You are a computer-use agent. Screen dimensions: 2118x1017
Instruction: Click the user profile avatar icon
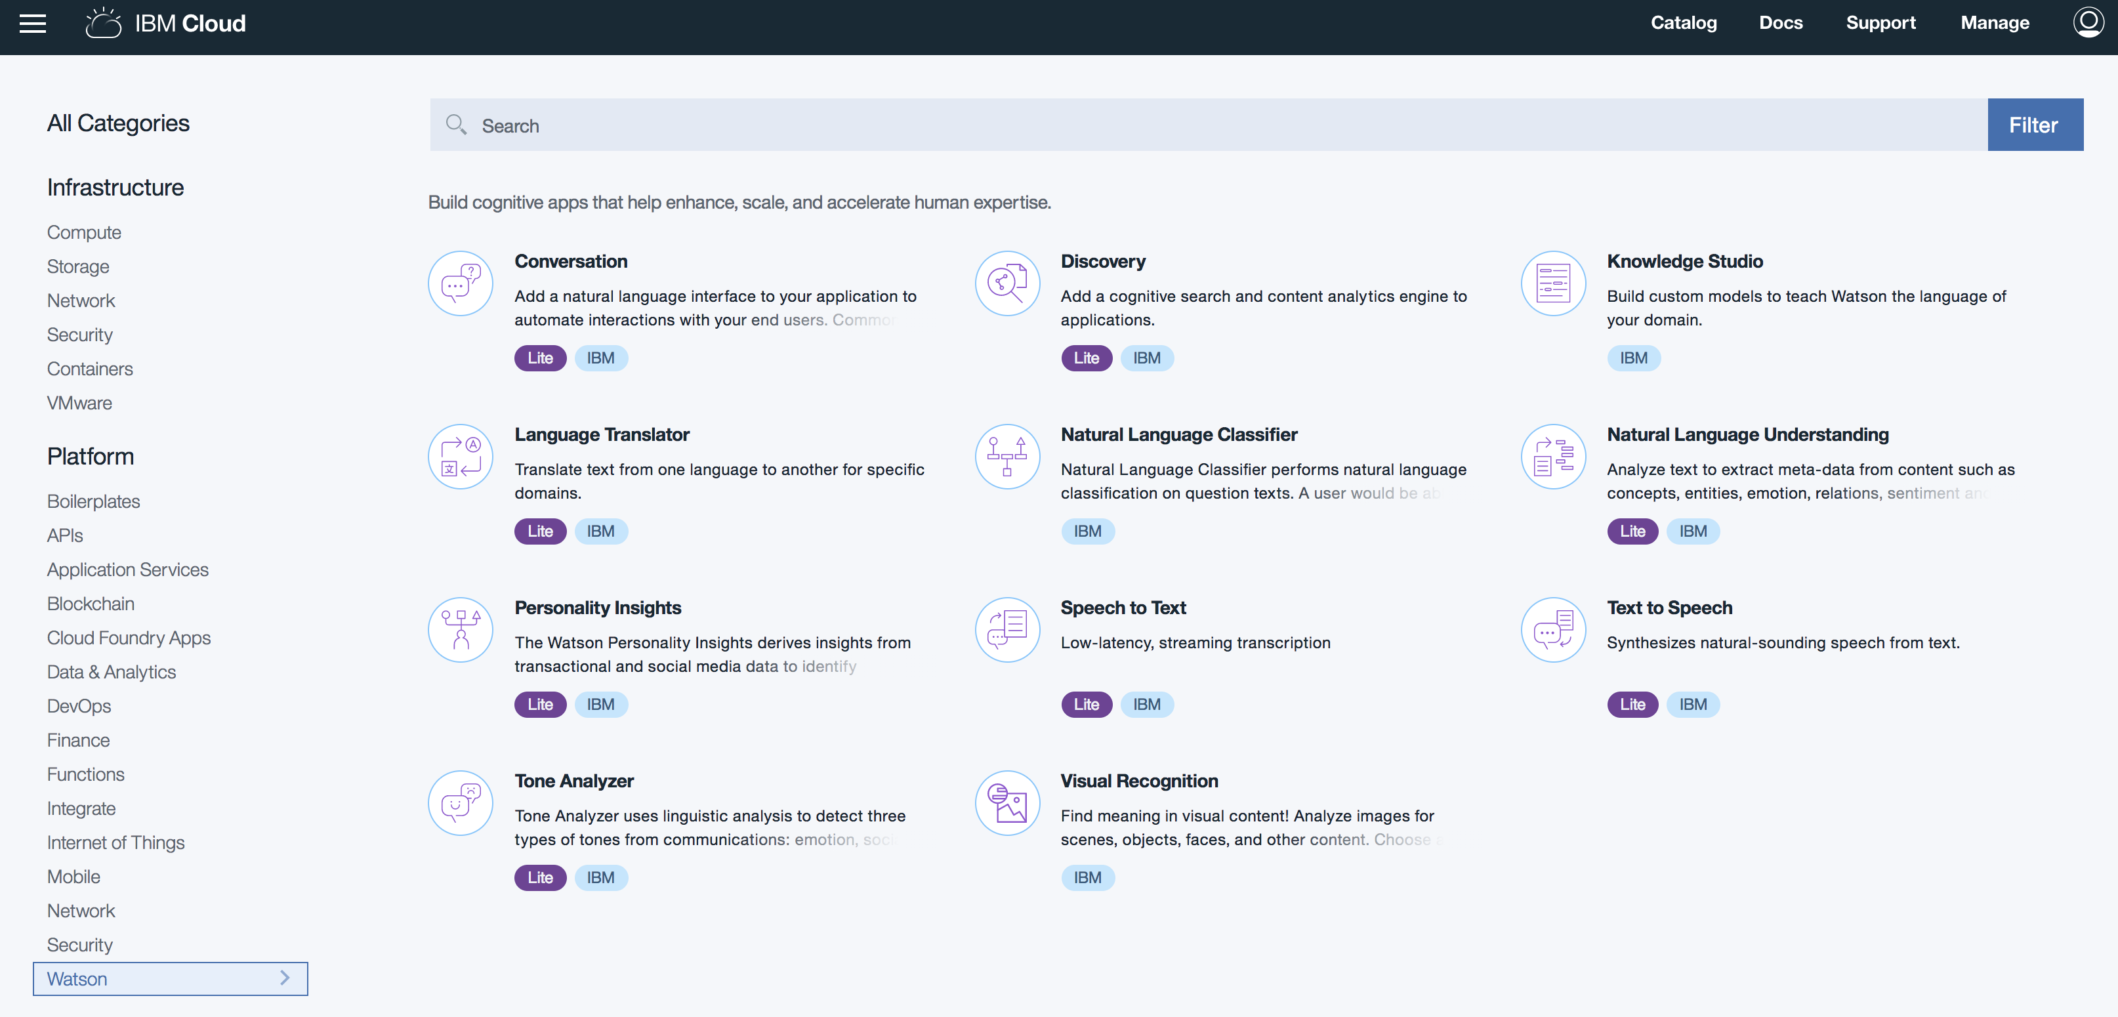point(2088,23)
